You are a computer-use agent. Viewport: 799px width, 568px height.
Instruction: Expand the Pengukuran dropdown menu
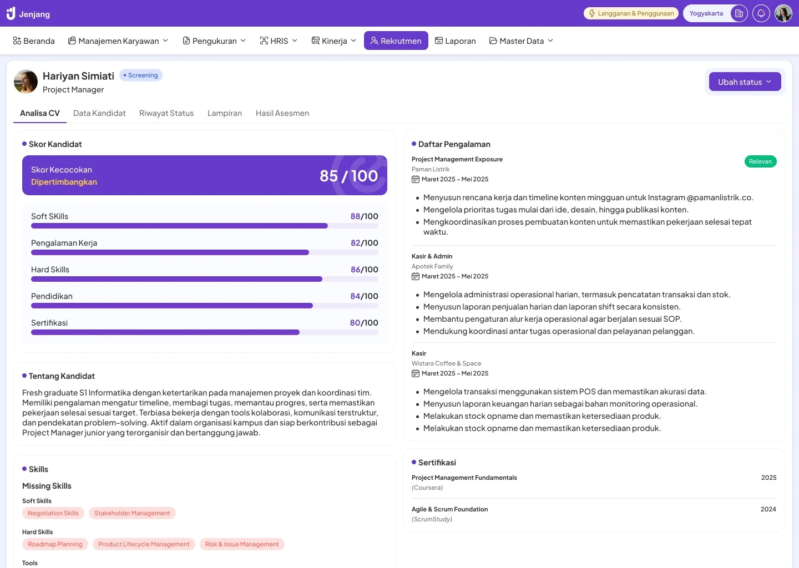(214, 41)
